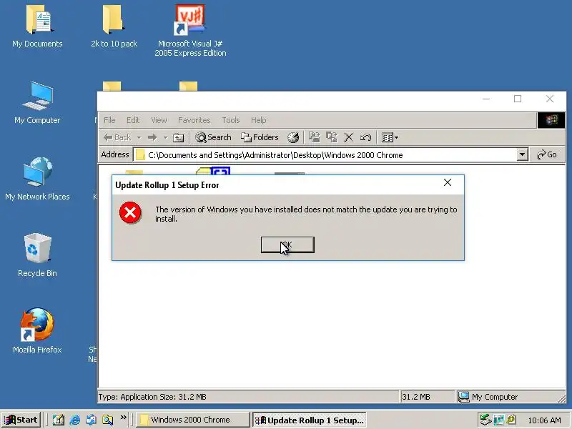
Task: Click OK in the Setup Error dialog
Action: click(287, 245)
